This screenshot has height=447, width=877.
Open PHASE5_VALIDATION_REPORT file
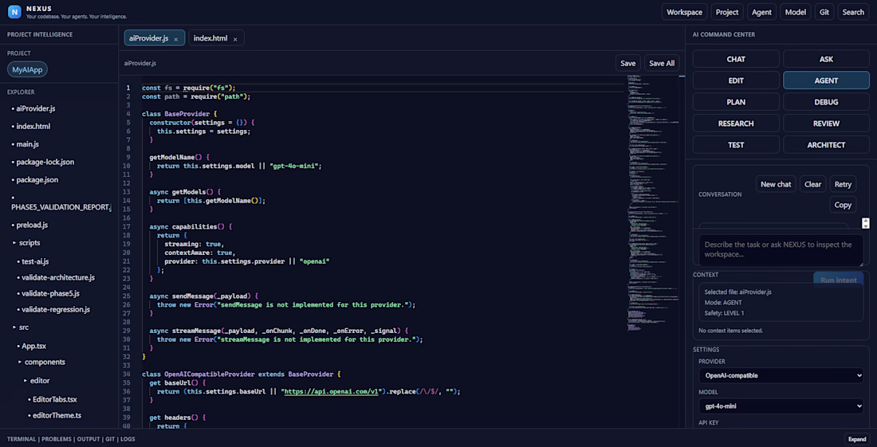[x=61, y=202]
